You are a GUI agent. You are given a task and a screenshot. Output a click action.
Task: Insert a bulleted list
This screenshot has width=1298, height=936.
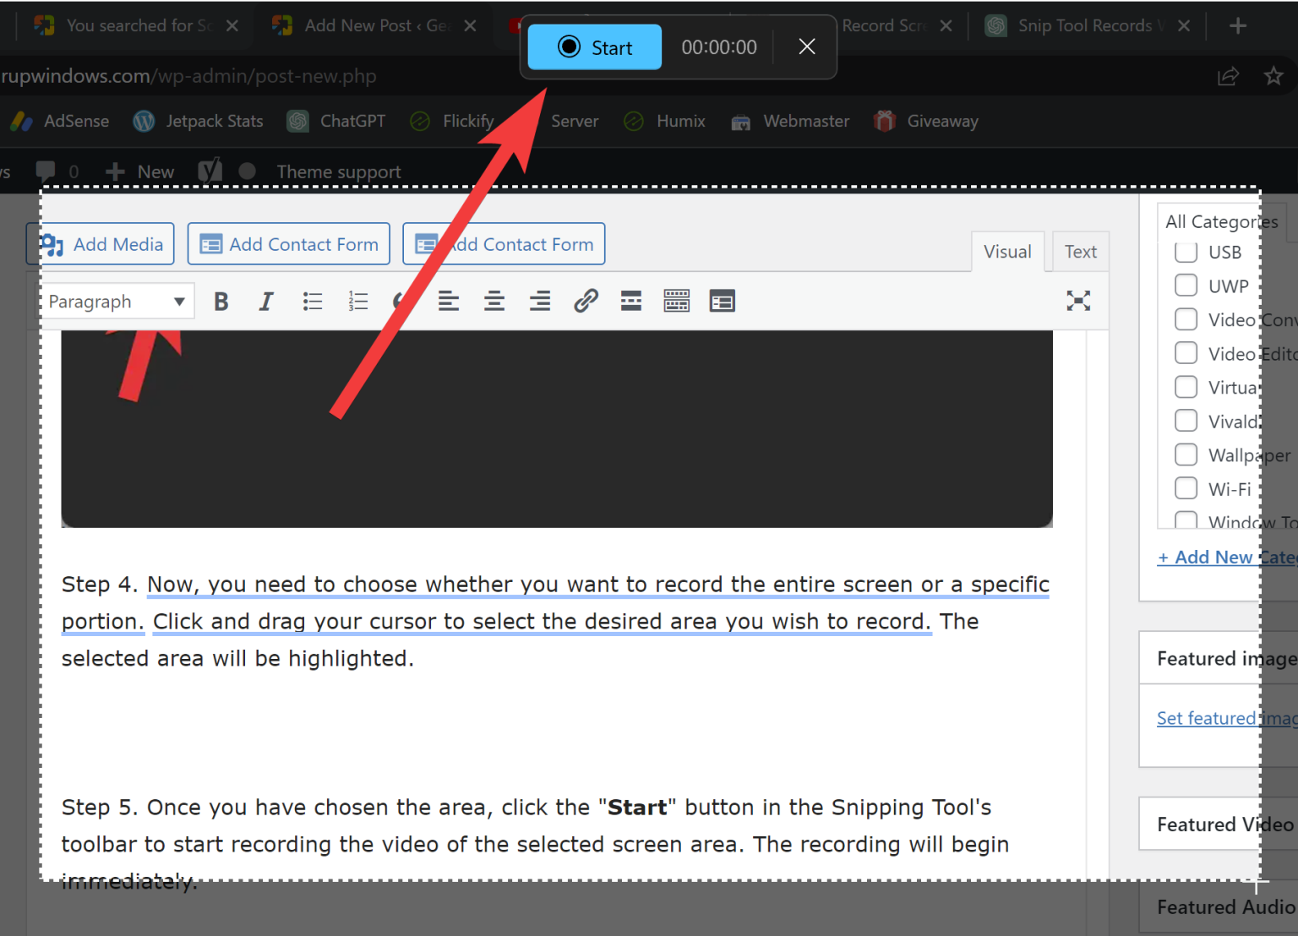(x=312, y=301)
